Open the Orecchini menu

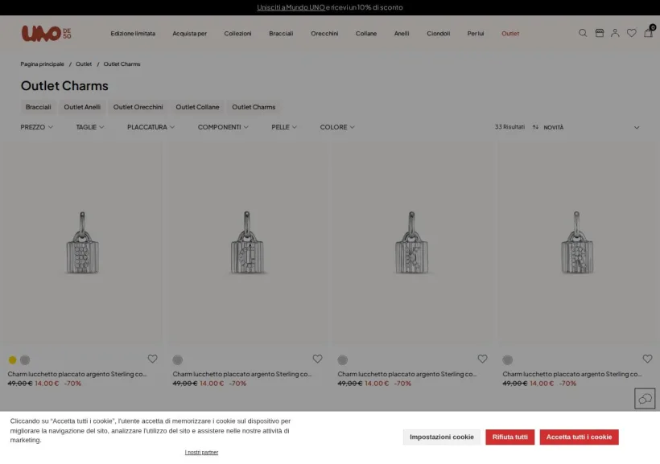[x=324, y=33]
